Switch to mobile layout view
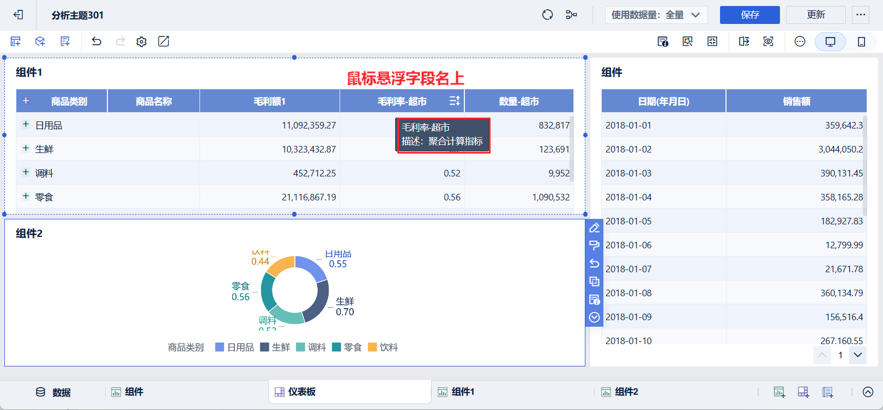This screenshot has width=883, height=410. [861, 41]
